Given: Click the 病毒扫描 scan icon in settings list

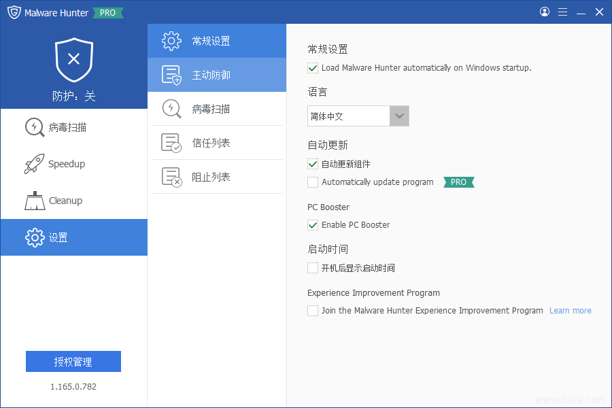Looking at the screenshot, I should tap(171, 109).
